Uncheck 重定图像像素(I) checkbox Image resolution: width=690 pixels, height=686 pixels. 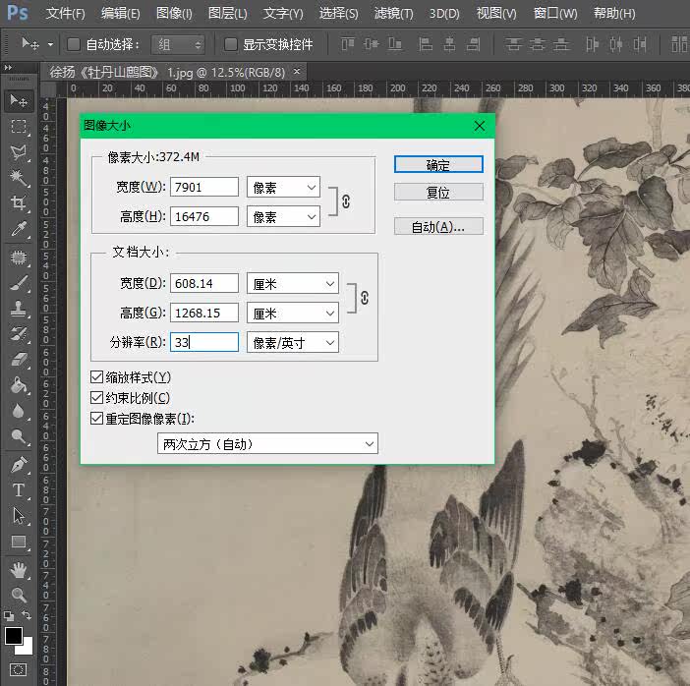pos(96,418)
